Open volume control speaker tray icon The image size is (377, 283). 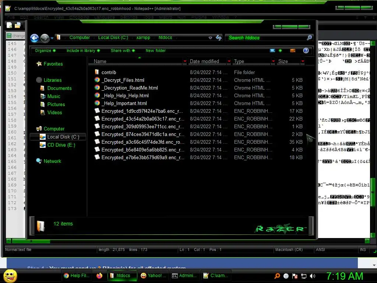click(x=313, y=276)
